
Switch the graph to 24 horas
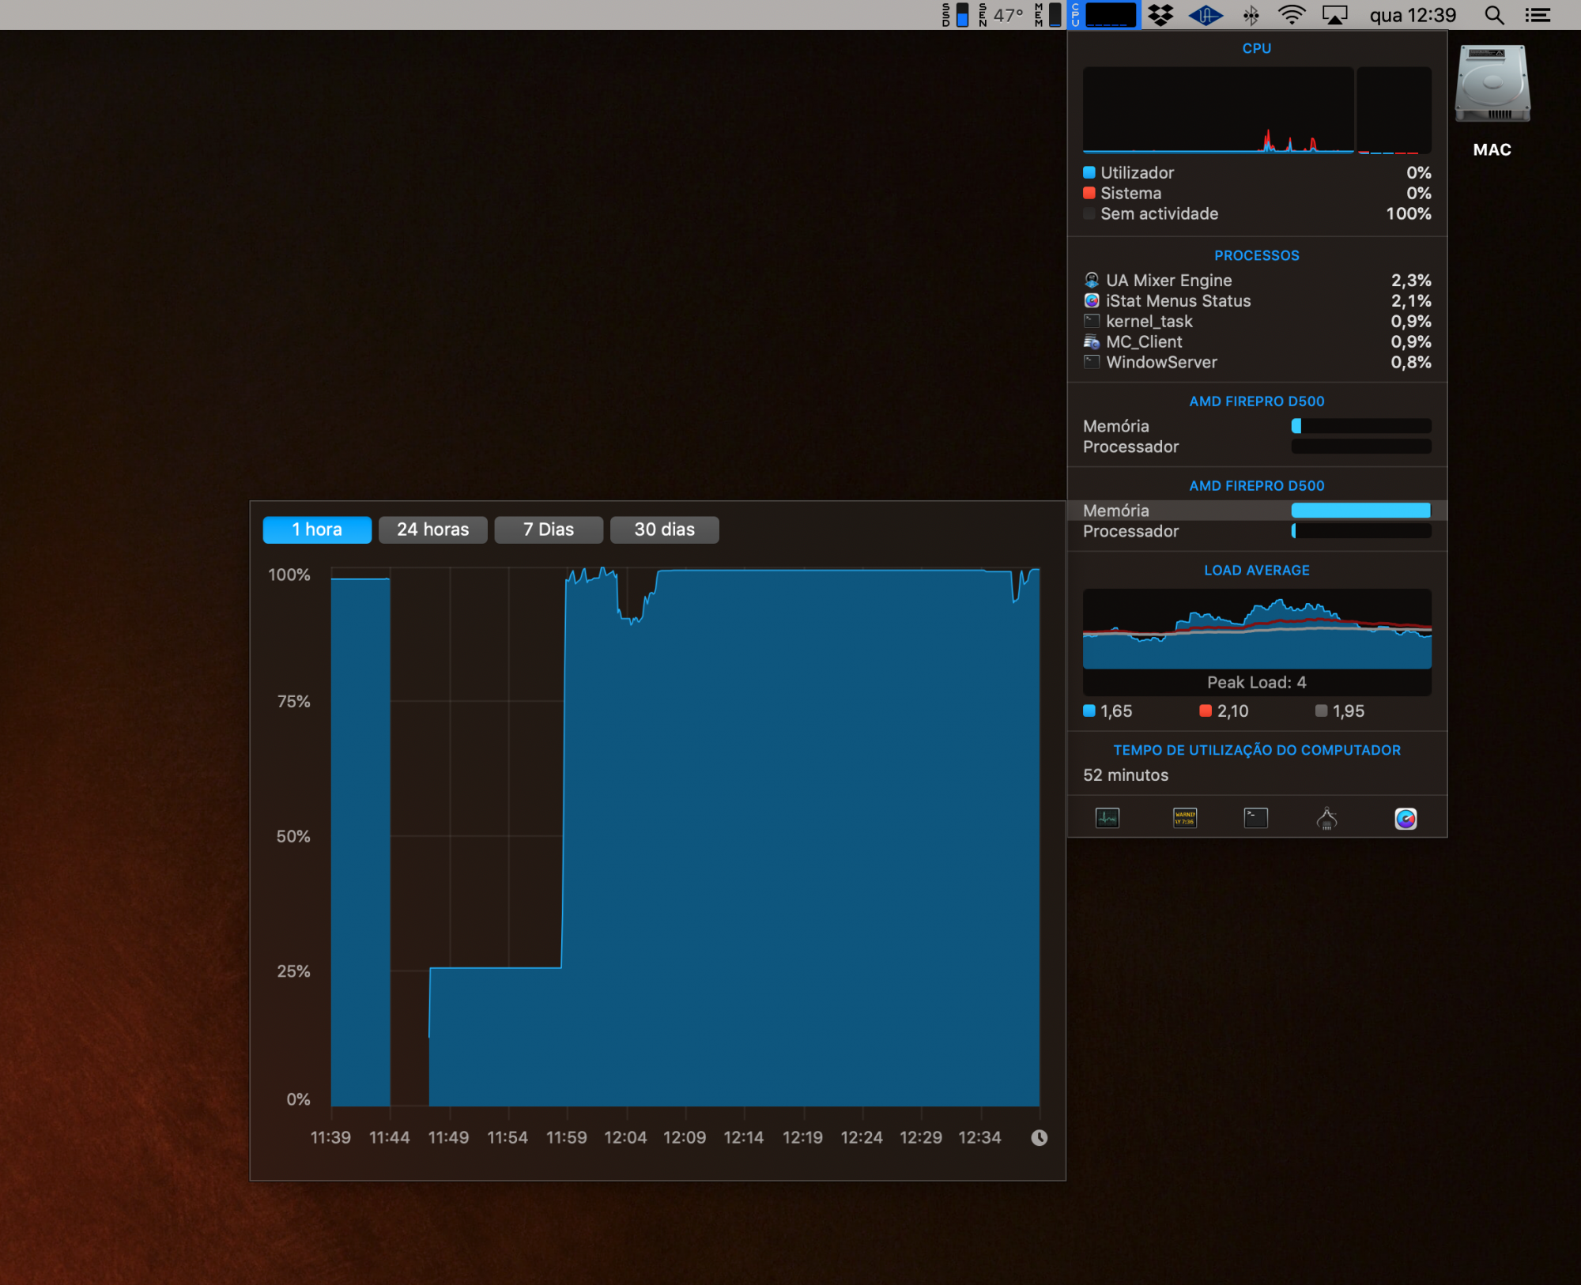coord(432,529)
